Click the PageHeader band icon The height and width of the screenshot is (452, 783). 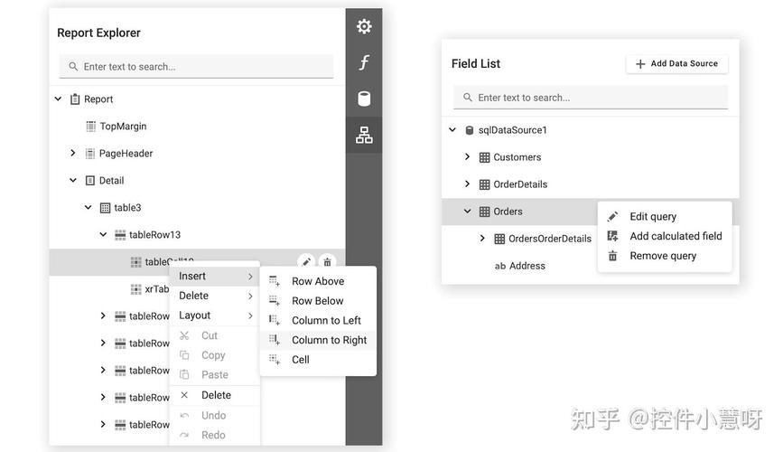tap(90, 154)
